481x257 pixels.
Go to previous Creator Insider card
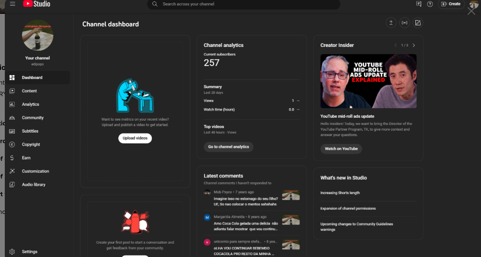click(396, 45)
